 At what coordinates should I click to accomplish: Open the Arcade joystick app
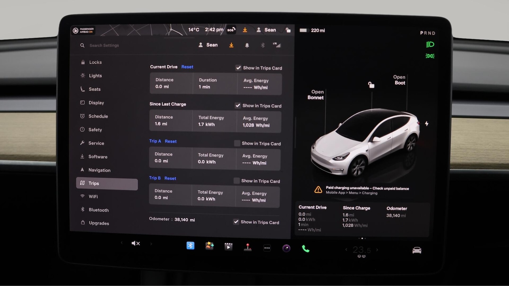[248, 247]
